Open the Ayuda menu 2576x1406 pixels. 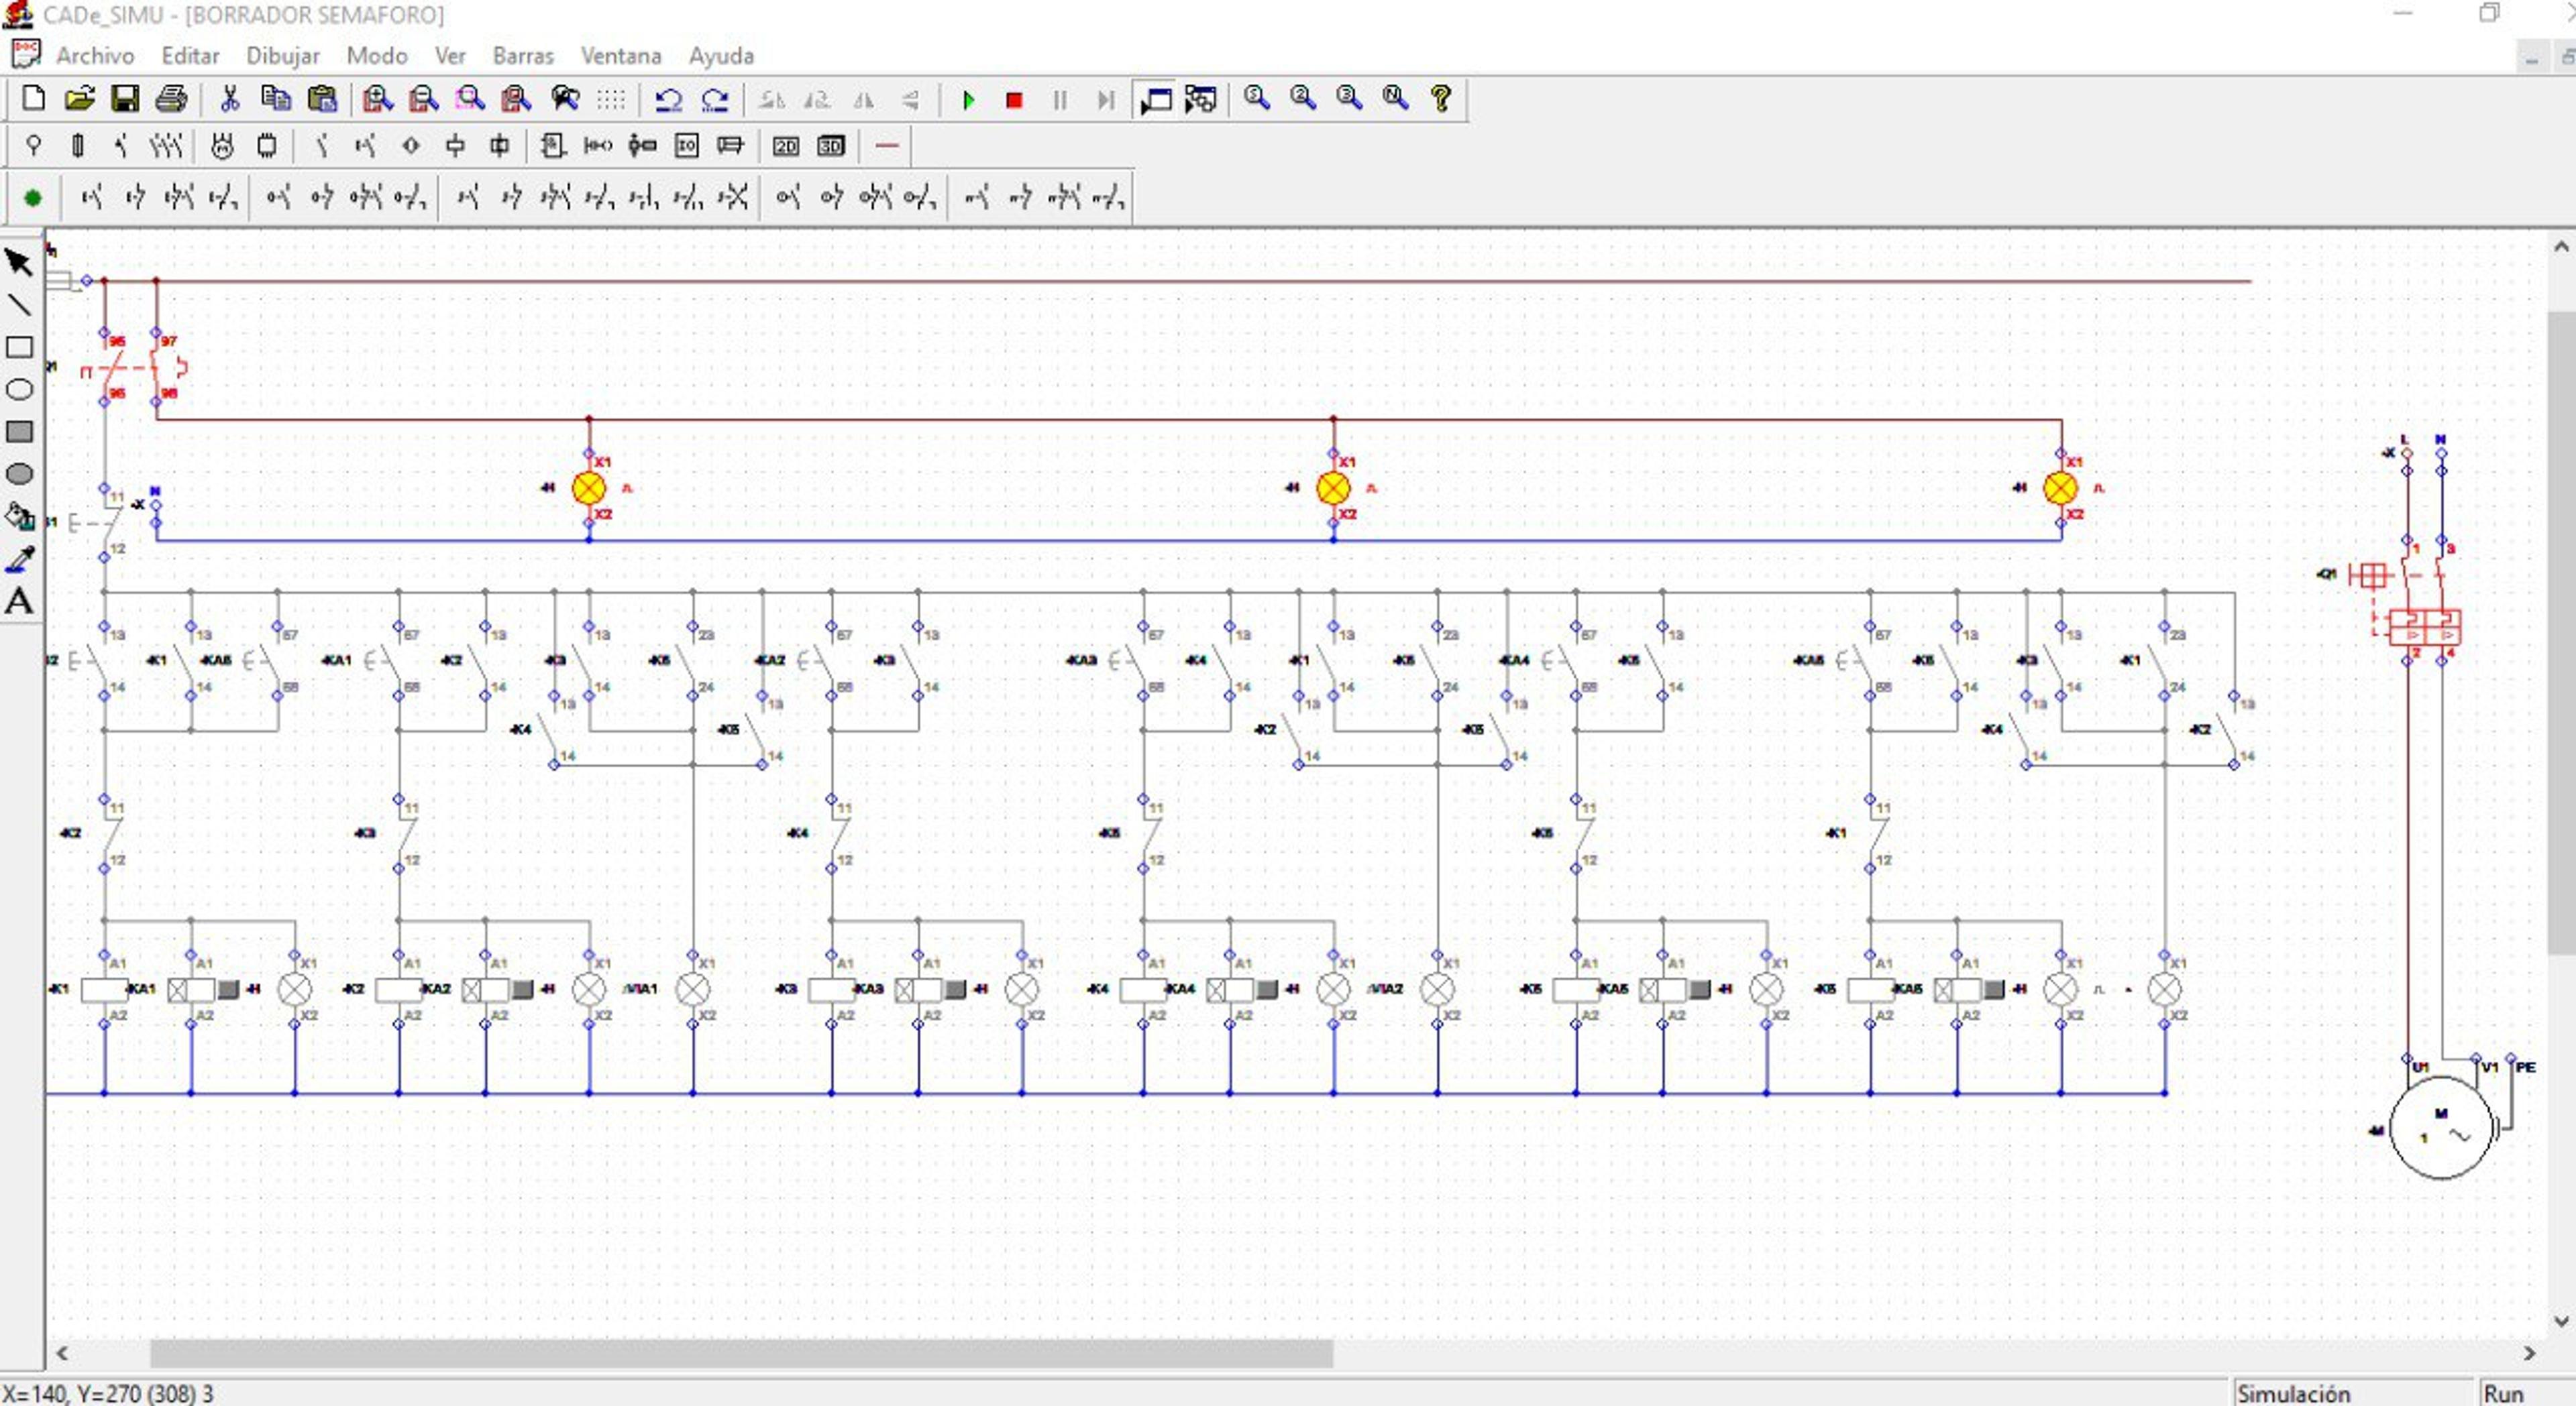[721, 56]
